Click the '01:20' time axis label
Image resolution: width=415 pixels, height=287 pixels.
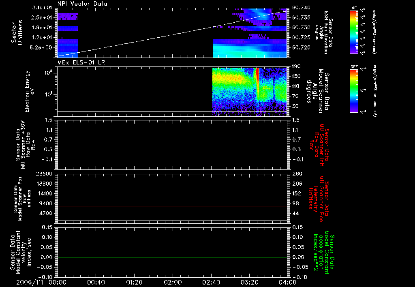pyautogui.click(x=134, y=282)
